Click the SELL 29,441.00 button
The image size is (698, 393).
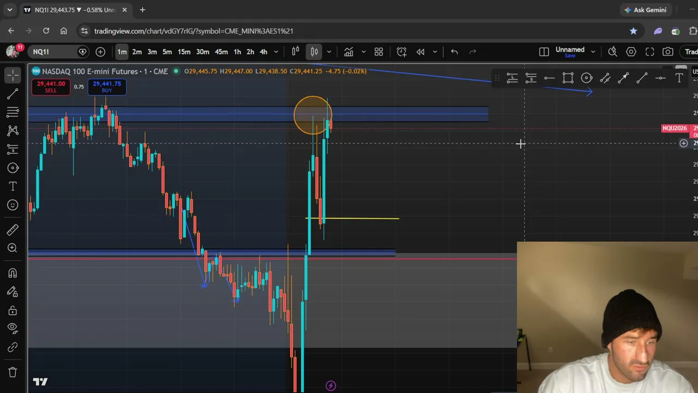tap(51, 87)
